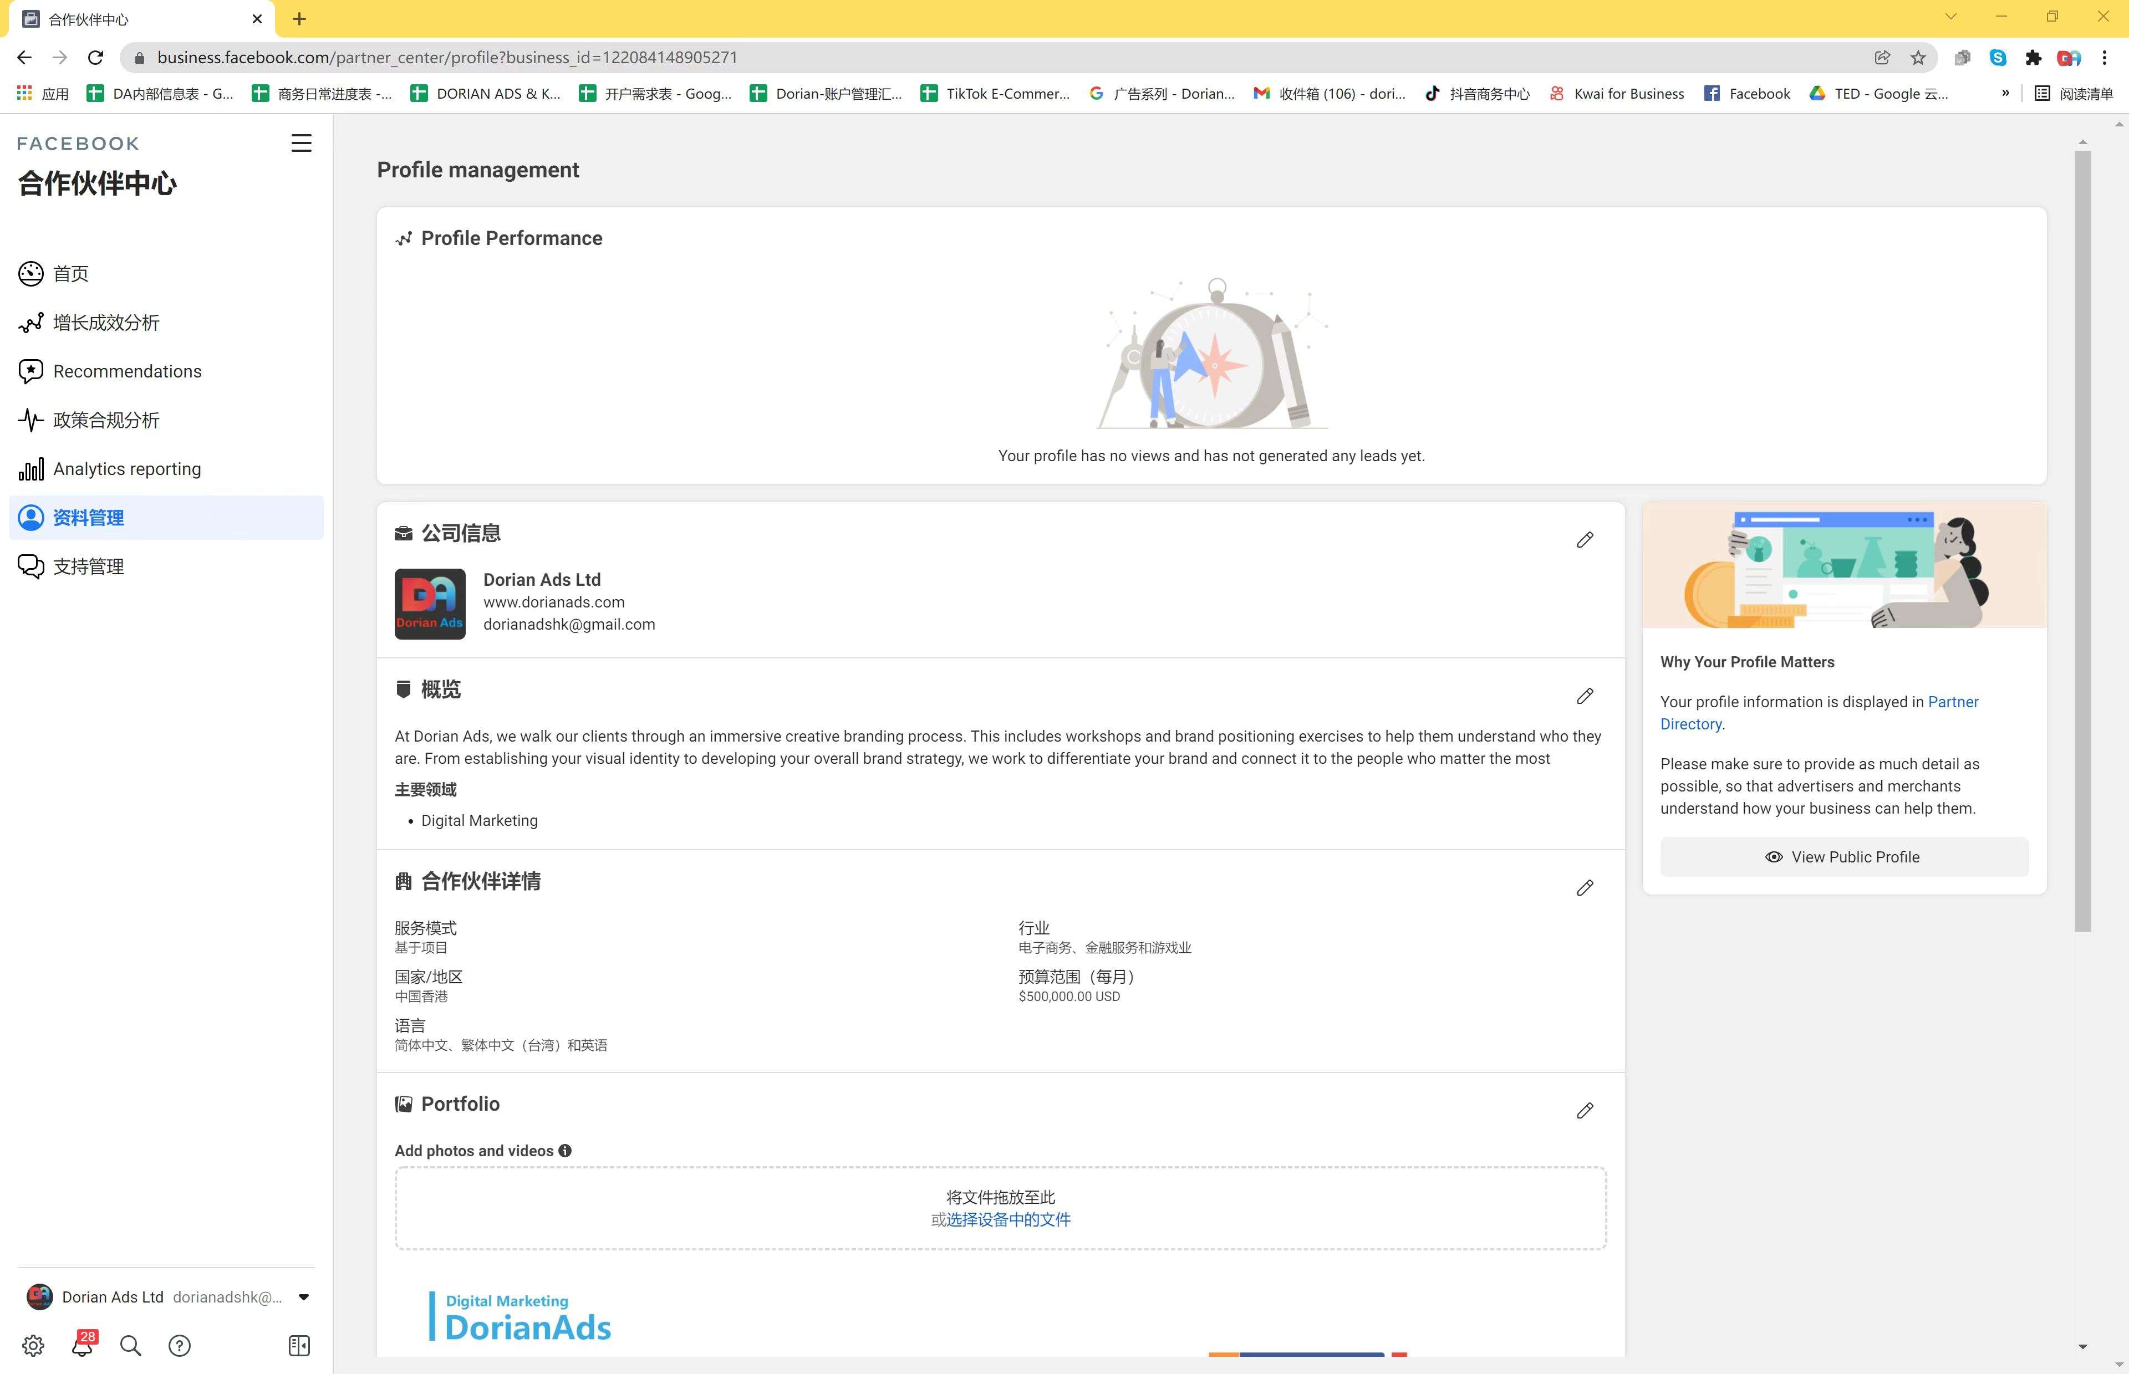Open 商务日常进度表 bookmark
The image size is (2129, 1374).
tap(322, 93)
